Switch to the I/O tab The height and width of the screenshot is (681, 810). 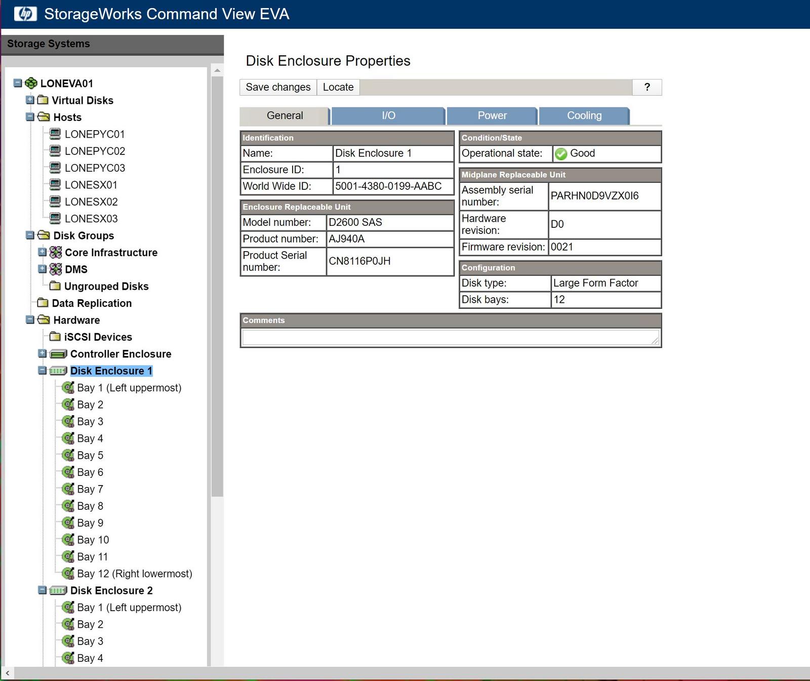coord(388,115)
